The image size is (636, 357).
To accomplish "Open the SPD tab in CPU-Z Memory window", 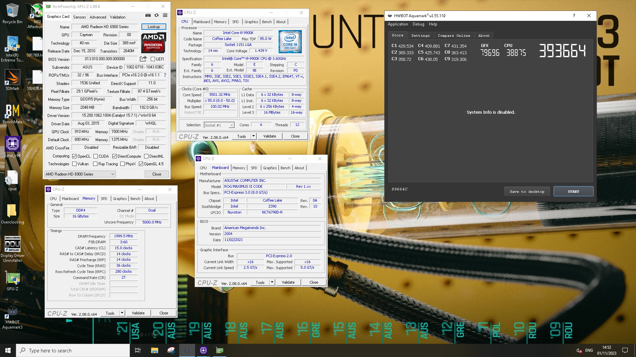I will [104, 199].
